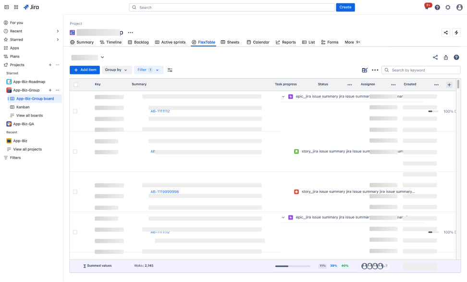Open the app switcher grid icon
Viewport: 467px width, 282px height.
16,7
